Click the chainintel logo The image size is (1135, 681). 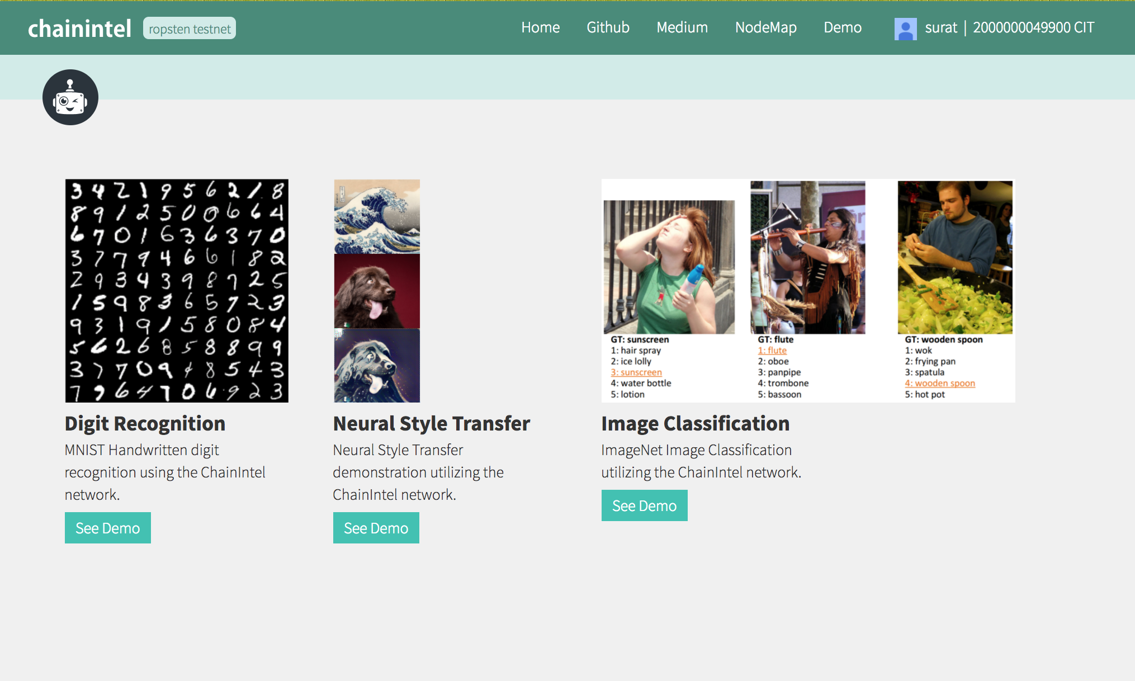(79, 29)
